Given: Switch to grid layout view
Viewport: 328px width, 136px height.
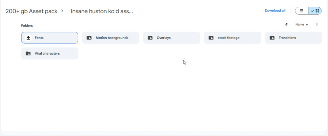Looking at the screenshot, I should tap(315, 11).
